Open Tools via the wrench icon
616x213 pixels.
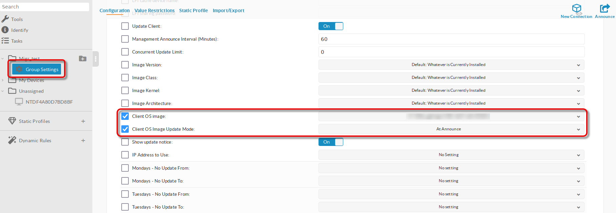5,19
